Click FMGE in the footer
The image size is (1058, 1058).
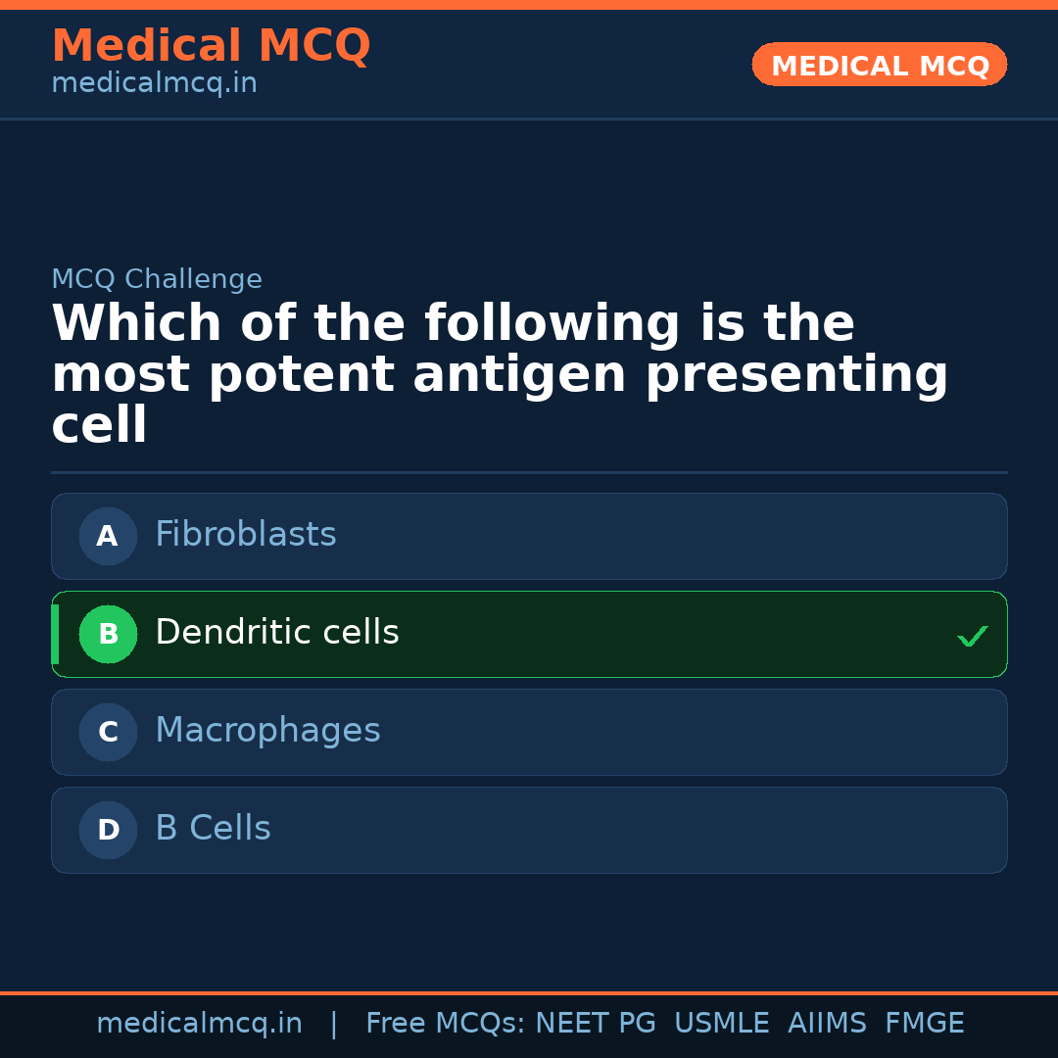924,1024
